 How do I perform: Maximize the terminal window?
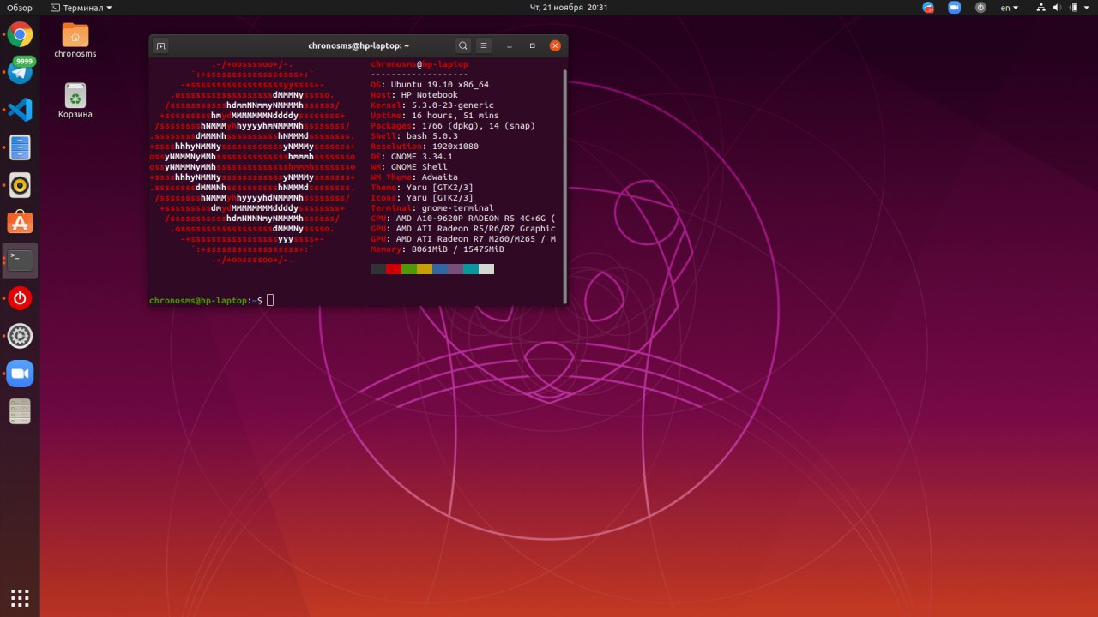pyautogui.click(x=533, y=45)
